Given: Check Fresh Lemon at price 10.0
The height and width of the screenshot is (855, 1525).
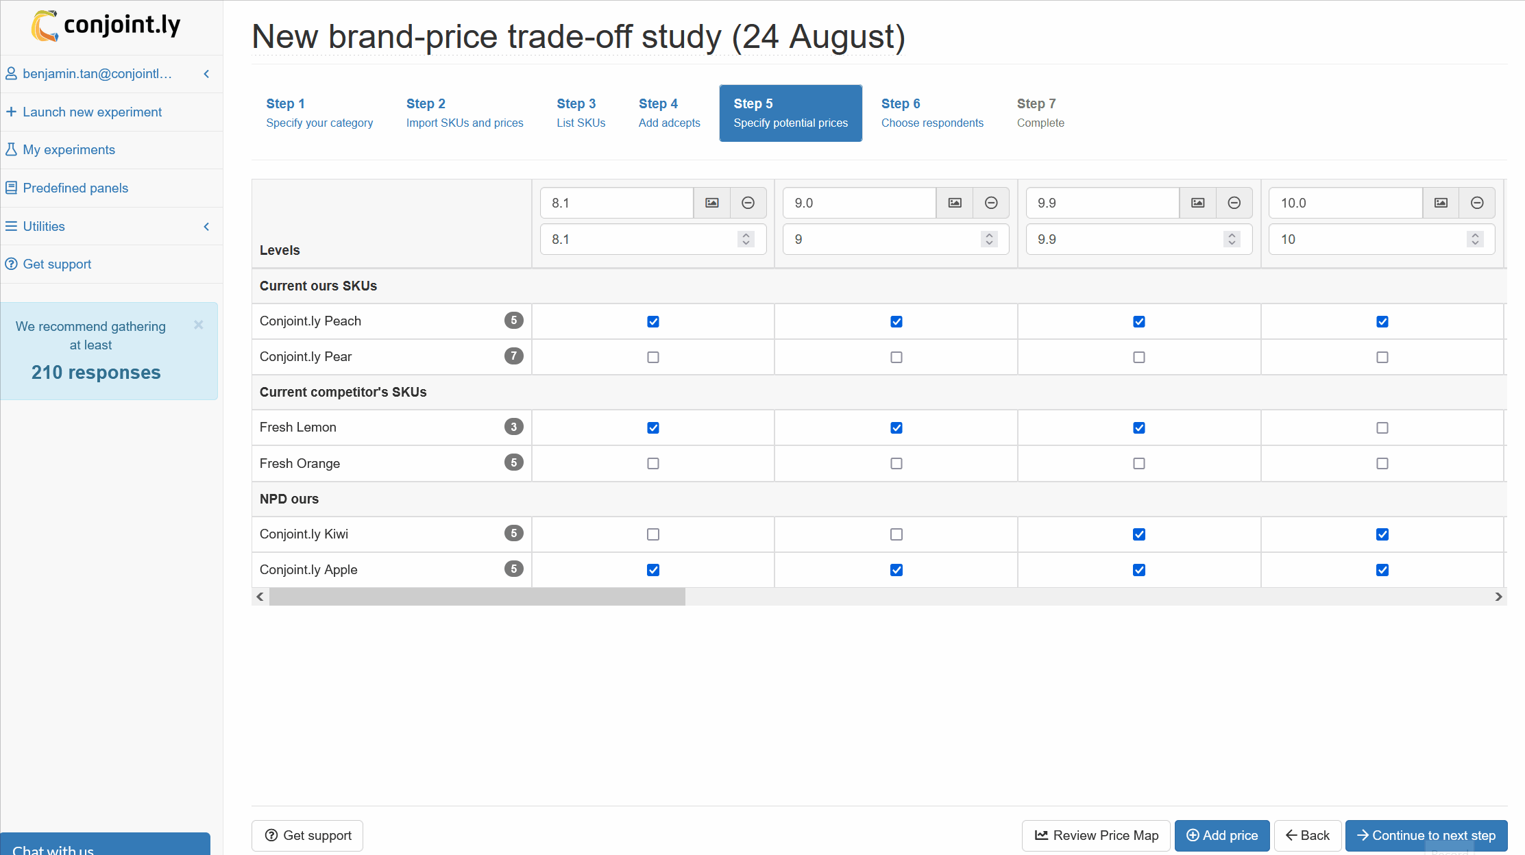Looking at the screenshot, I should 1382,427.
